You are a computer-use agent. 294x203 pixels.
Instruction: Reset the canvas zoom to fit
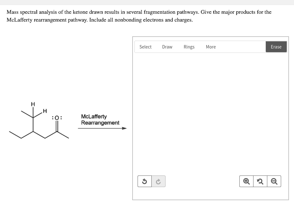(x=260, y=181)
